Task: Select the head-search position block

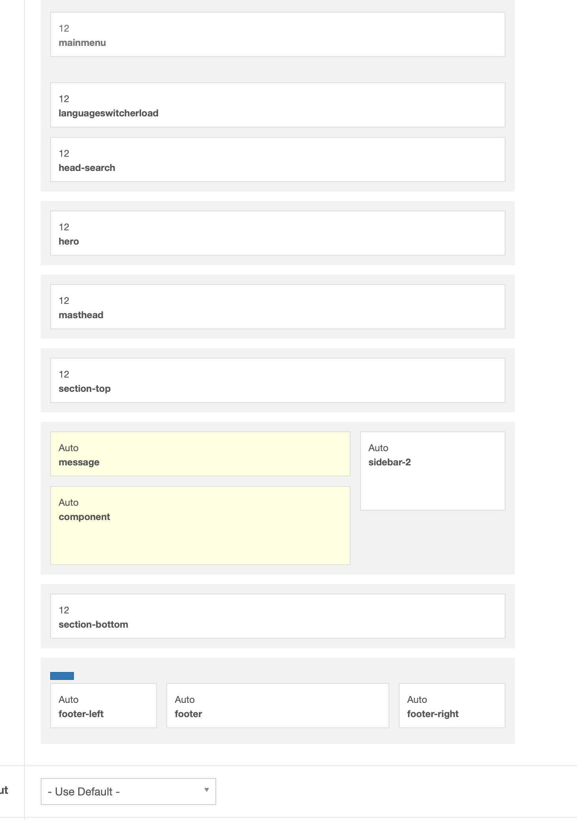Action: click(277, 160)
